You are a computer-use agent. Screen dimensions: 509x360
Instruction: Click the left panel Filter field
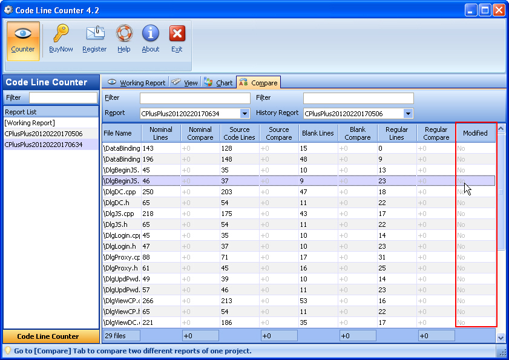point(63,97)
